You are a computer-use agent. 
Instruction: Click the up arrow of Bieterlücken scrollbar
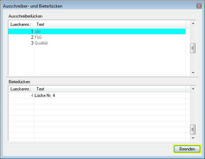[193, 89]
